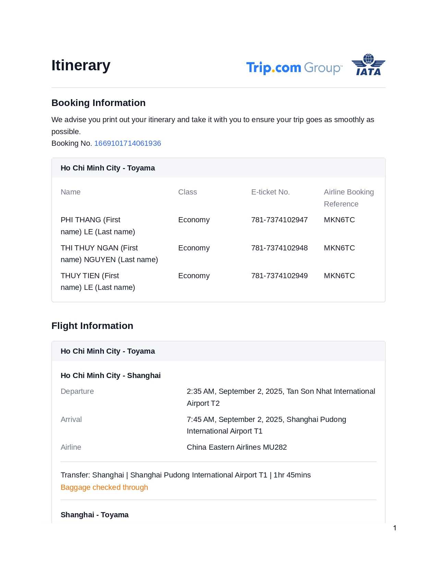
Task: Open booking number 1669101714061936 link
Action: tap(128, 143)
